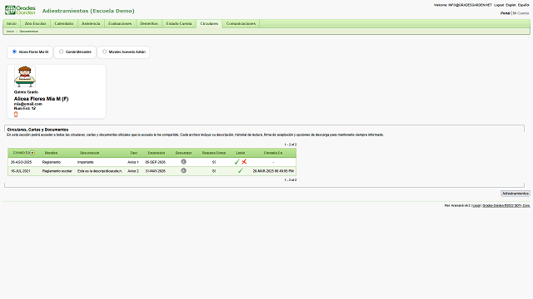This screenshot has width=533, height=299.
Task: Click the green check in Reglamento escolar row
Action: 241,171
